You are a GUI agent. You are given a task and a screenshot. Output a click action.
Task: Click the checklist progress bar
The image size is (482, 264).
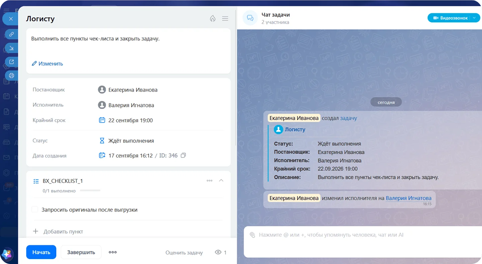[x=90, y=191]
